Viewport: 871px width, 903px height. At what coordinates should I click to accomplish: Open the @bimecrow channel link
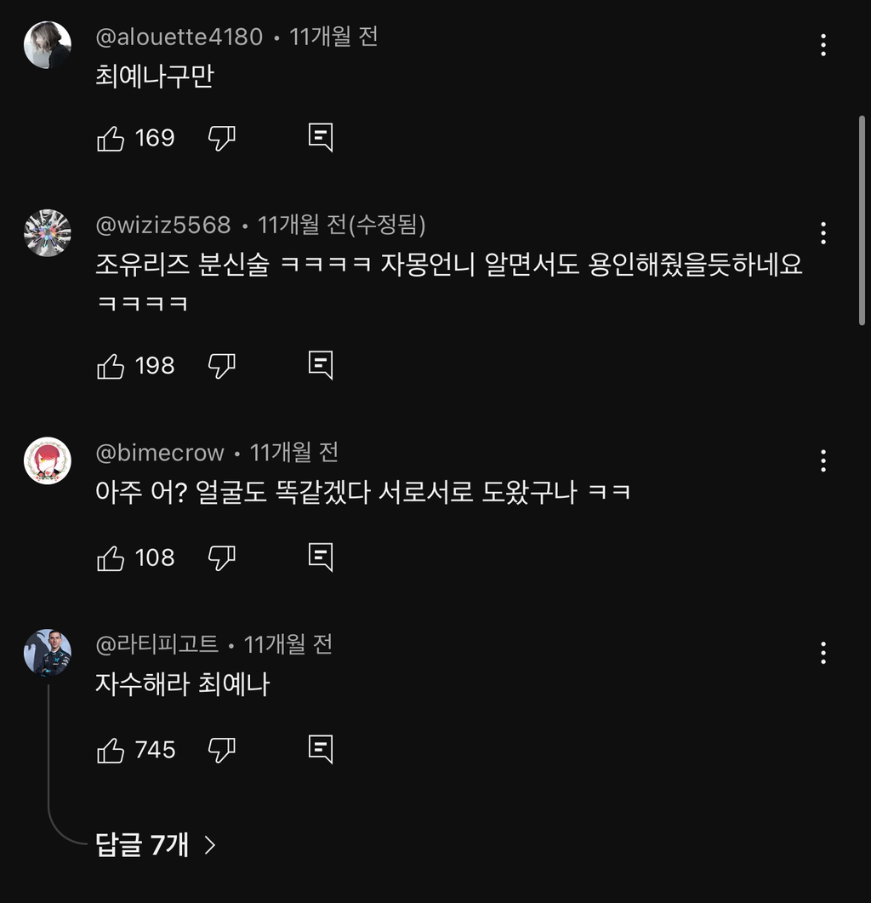pyautogui.click(x=160, y=453)
